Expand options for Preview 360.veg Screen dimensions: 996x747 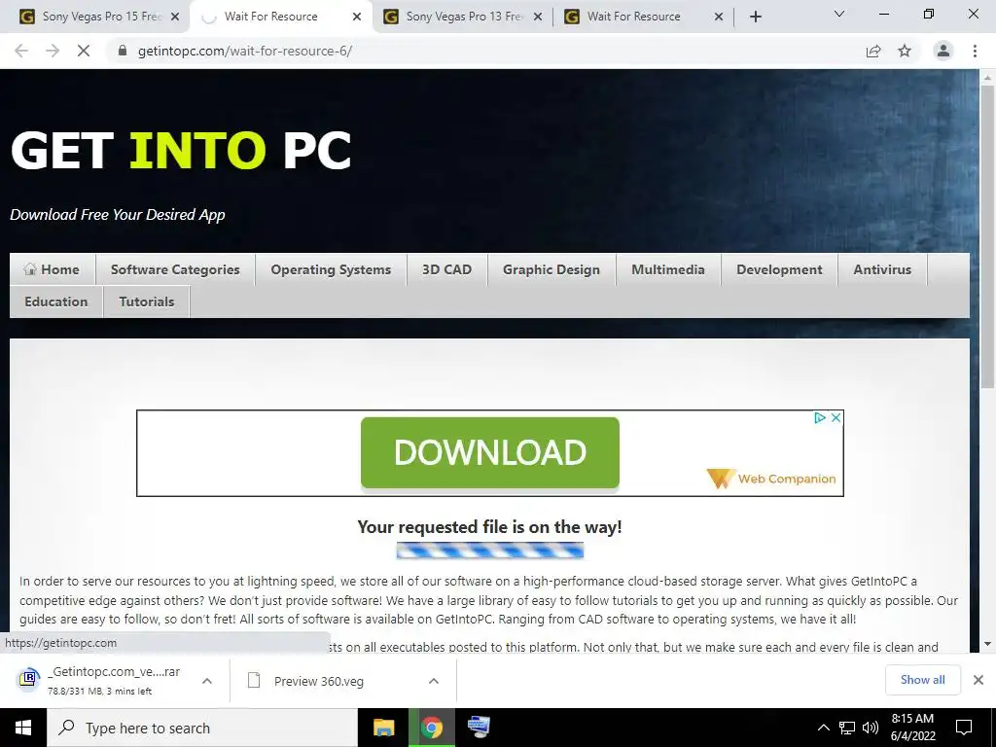click(434, 680)
